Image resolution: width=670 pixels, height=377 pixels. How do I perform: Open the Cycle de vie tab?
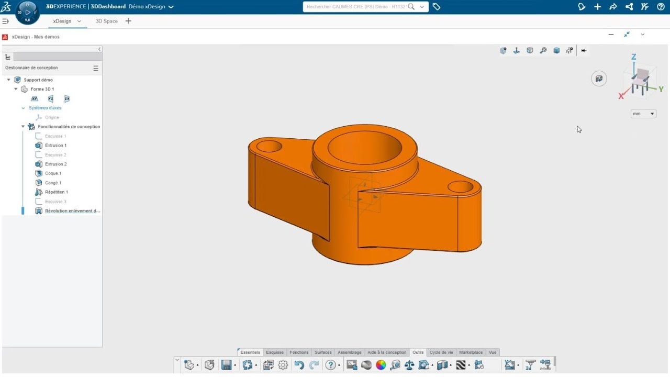441,352
